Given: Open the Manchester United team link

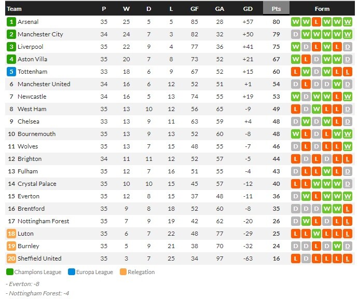Looking at the screenshot, I should [x=44, y=84].
